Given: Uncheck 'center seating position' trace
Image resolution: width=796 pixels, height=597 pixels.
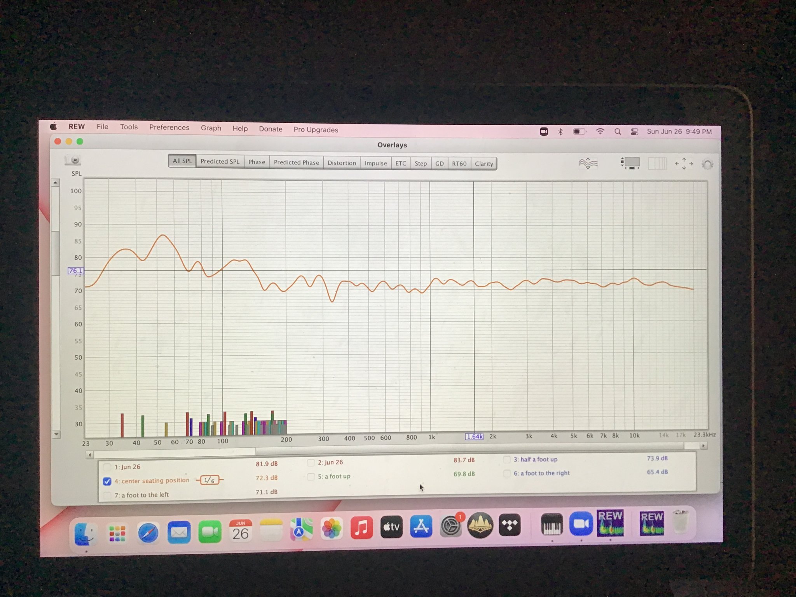Looking at the screenshot, I should [107, 481].
